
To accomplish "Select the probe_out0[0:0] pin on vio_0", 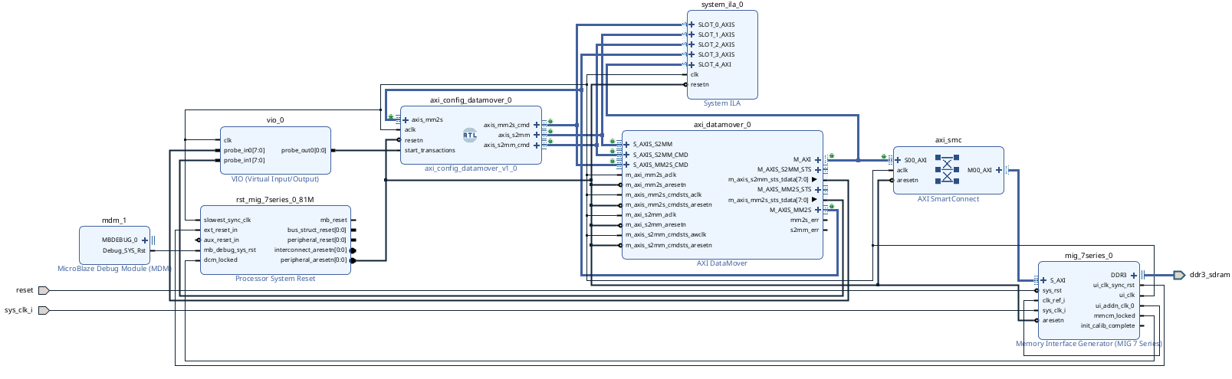I will [304, 150].
